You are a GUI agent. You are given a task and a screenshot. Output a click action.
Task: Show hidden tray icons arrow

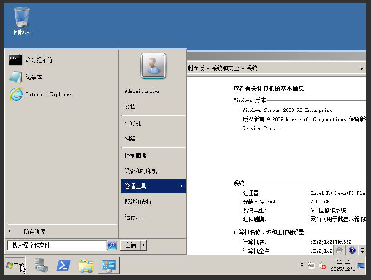pos(302,265)
